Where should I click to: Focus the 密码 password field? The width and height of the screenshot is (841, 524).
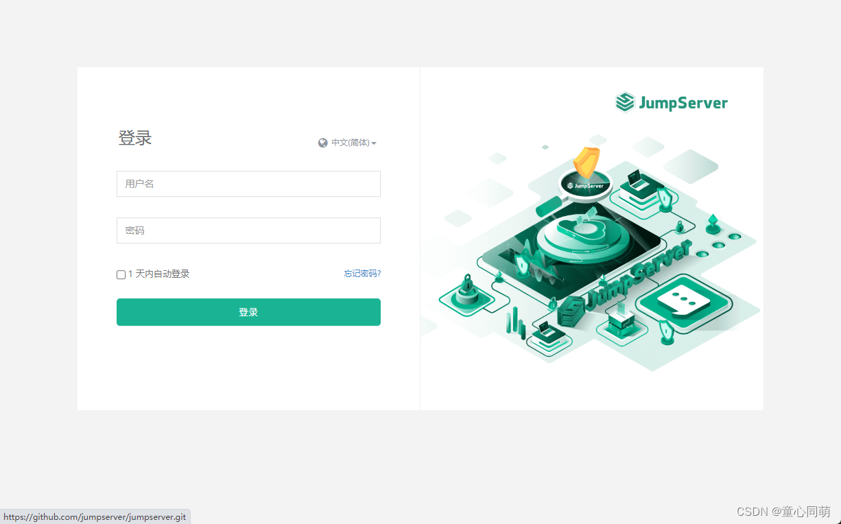coord(248,230)
